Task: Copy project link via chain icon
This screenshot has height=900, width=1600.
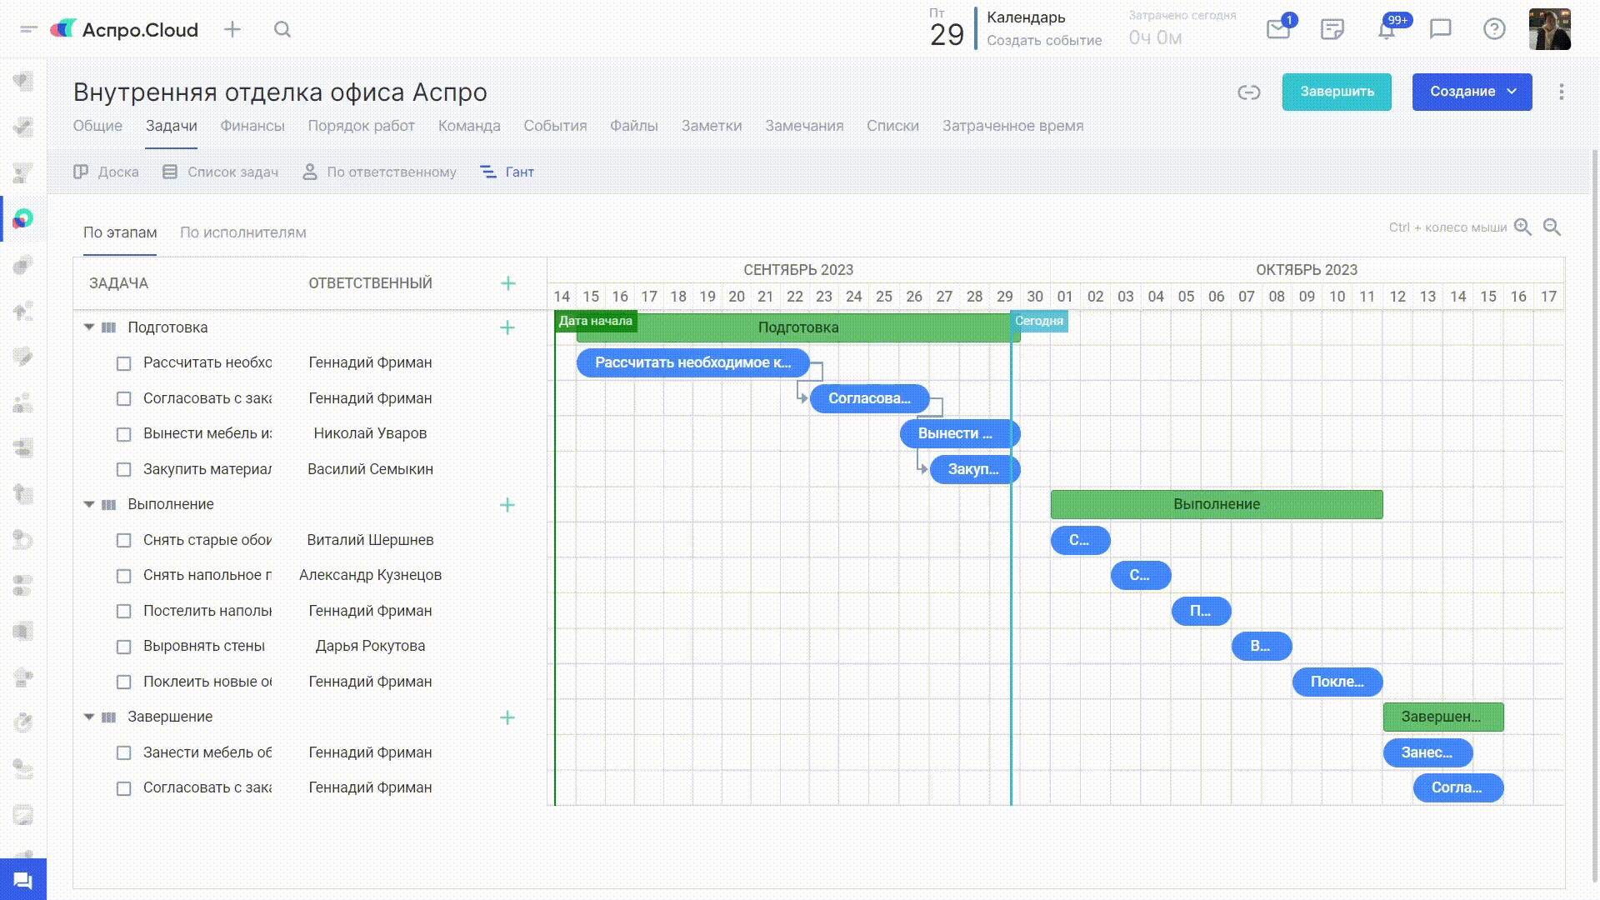Action: coord(1248,92)
